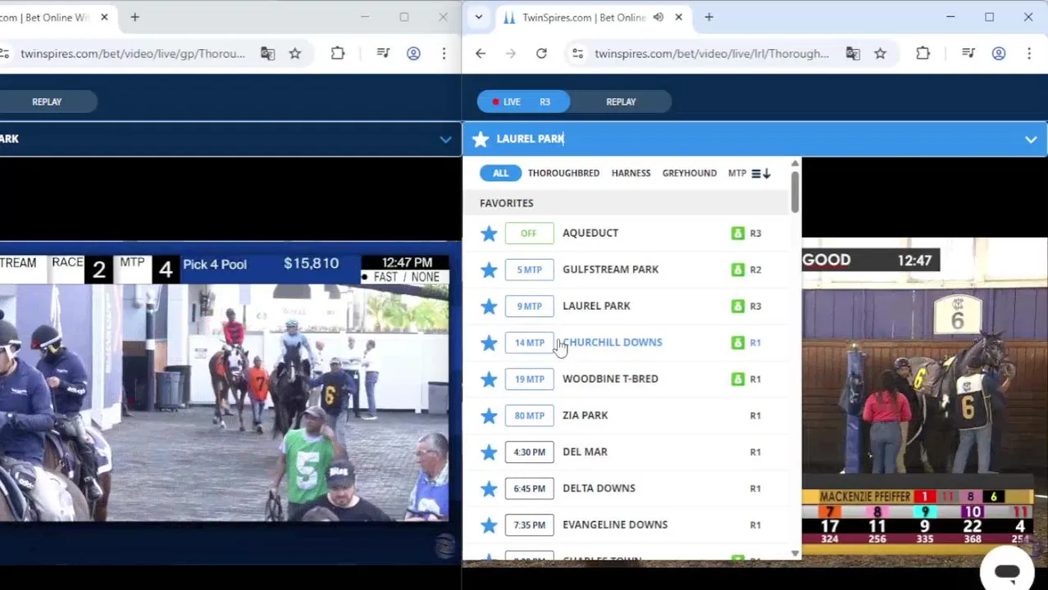1048x590 pixels.
Task: Click star icon in Laurel Park header
Action: pos(481,138)
